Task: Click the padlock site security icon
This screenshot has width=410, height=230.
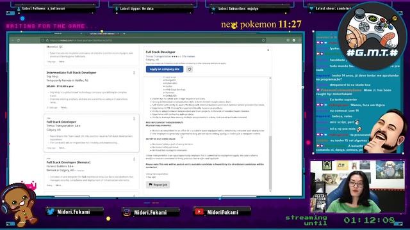Action: (x=47, y=40)
